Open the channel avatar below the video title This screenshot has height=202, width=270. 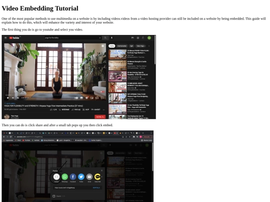[6, 117]
